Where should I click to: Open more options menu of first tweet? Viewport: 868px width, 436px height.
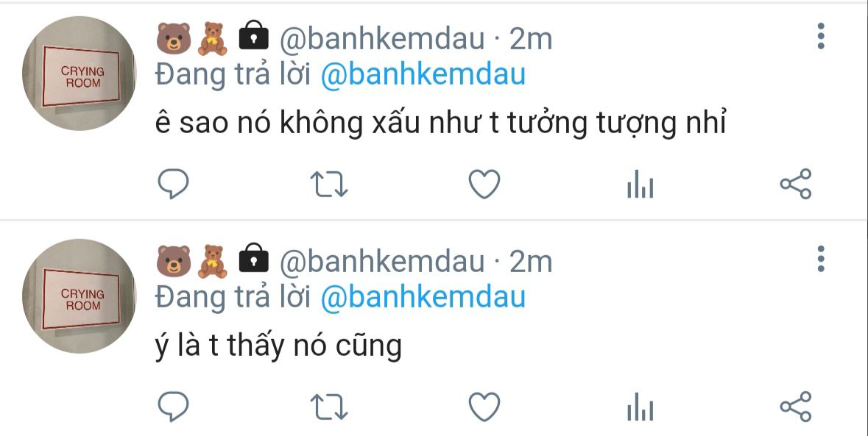coord(821,37)
